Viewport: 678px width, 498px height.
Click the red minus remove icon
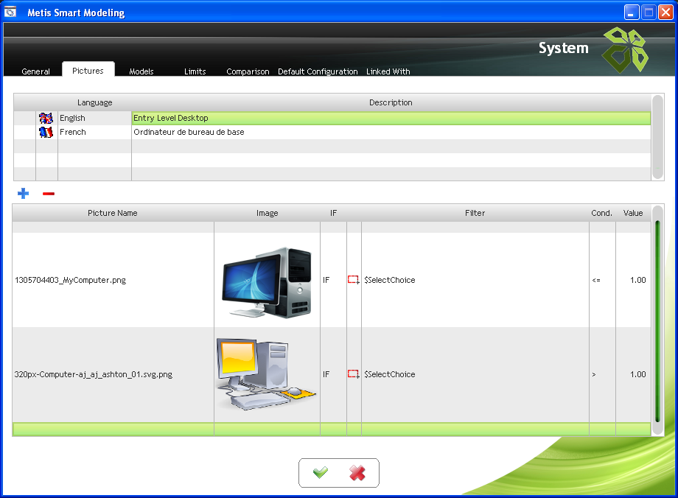(x=49, y=194)
